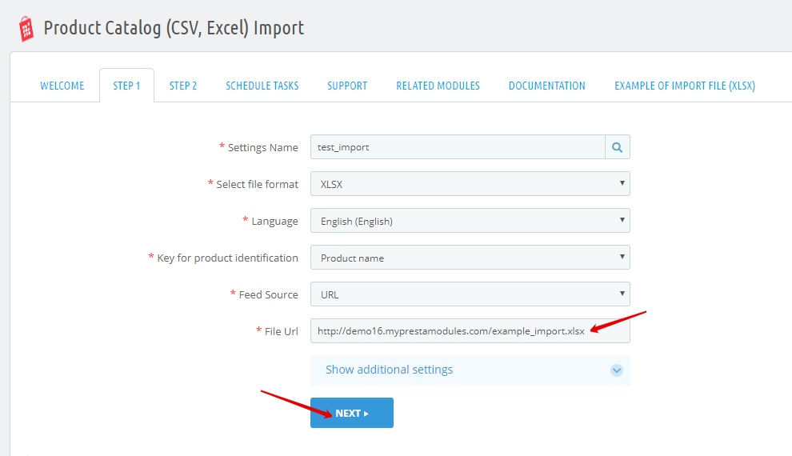
Task: Click the 'Settings Name' label
Action: [x=262, y=147]
